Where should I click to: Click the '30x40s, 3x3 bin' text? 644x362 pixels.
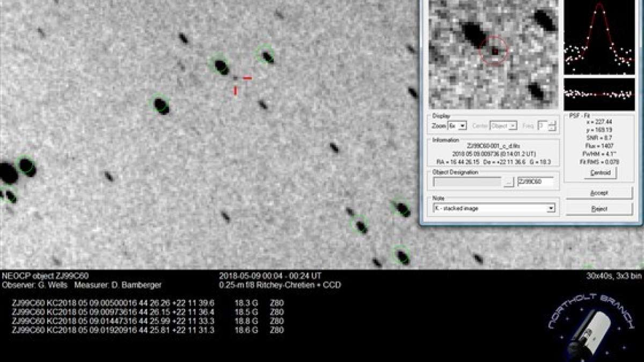click(614, 276)
